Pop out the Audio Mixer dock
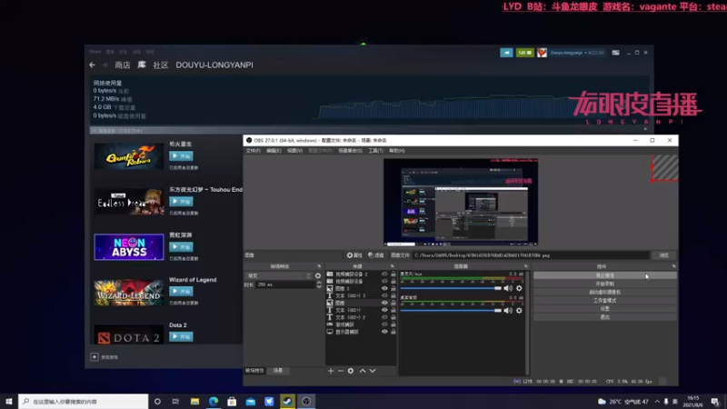The height and width of the screenshot is (409, 727). pos(526,266)
